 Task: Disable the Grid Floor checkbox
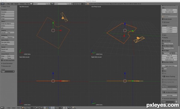[163, 53]
